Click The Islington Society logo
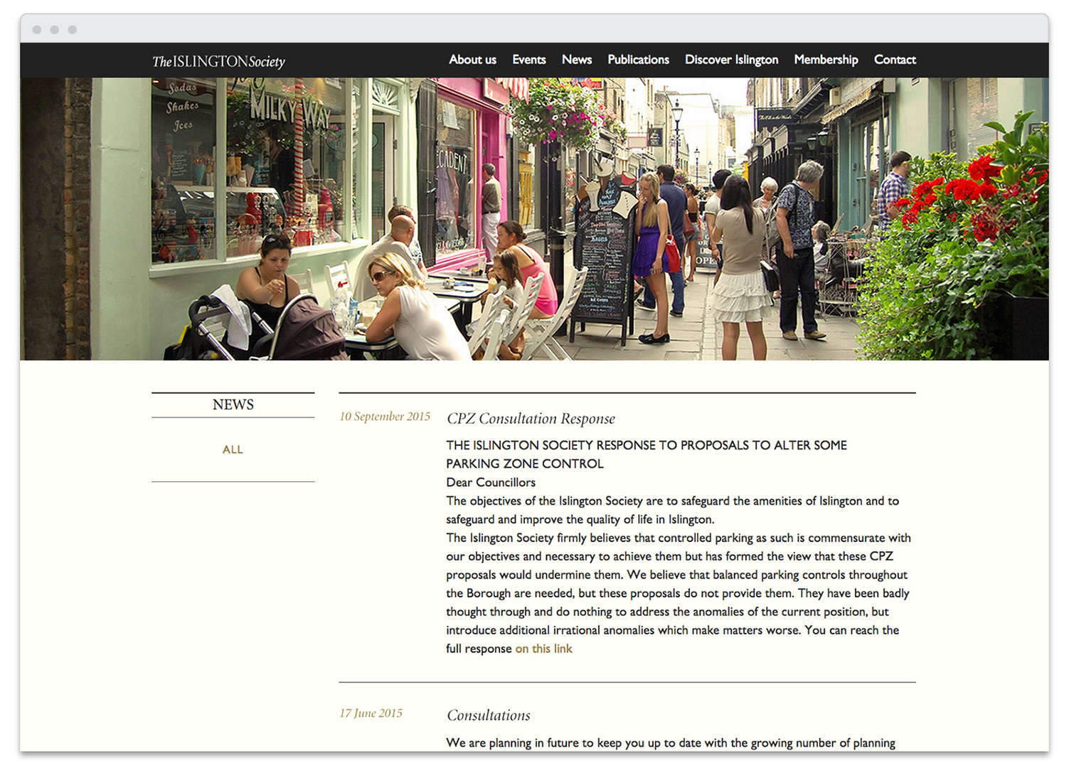 218,61
